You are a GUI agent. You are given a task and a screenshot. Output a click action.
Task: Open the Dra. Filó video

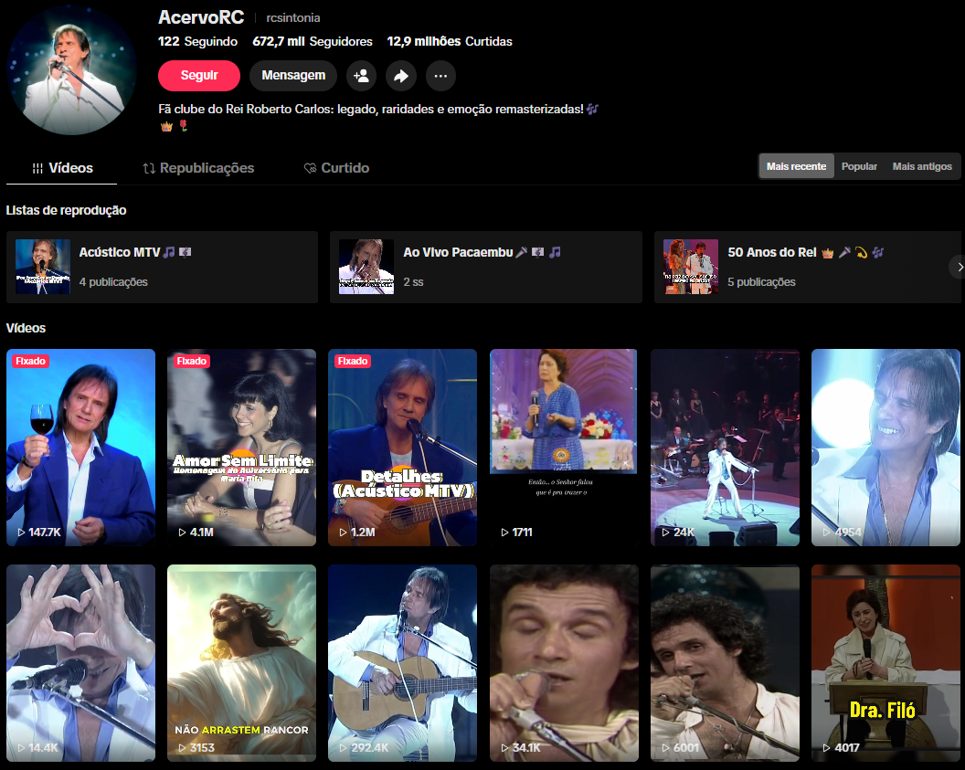(x=885, y=663)
